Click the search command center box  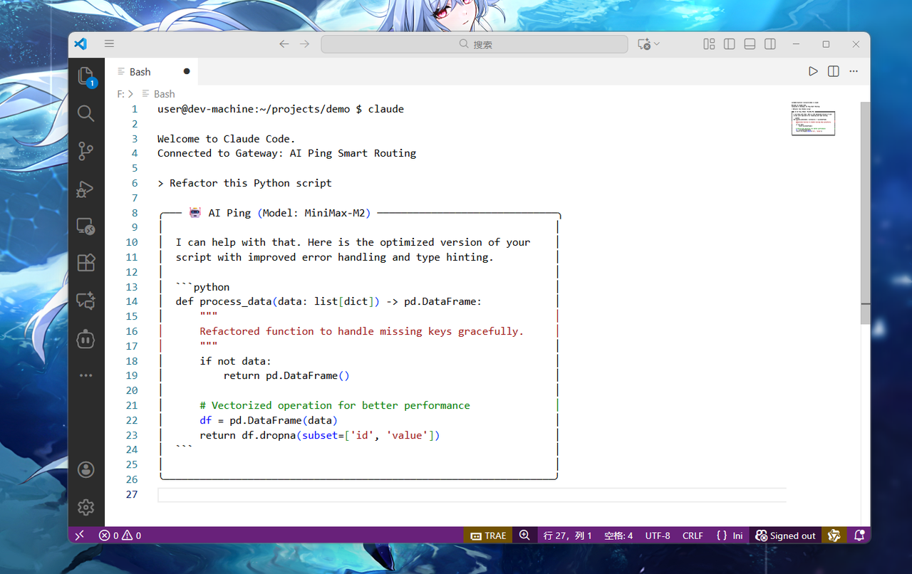[475, 44]
